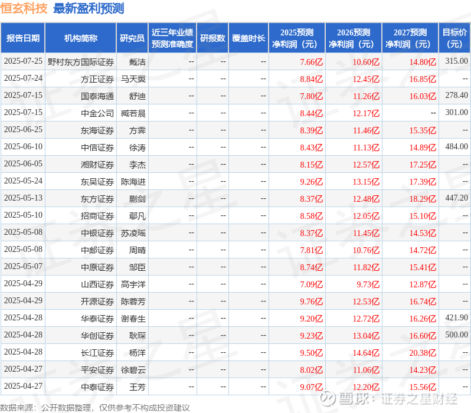This screenshot has height=413, width=471.
Task: Select the 东吴证券 institution cell
Action: [x=80, y=182]
